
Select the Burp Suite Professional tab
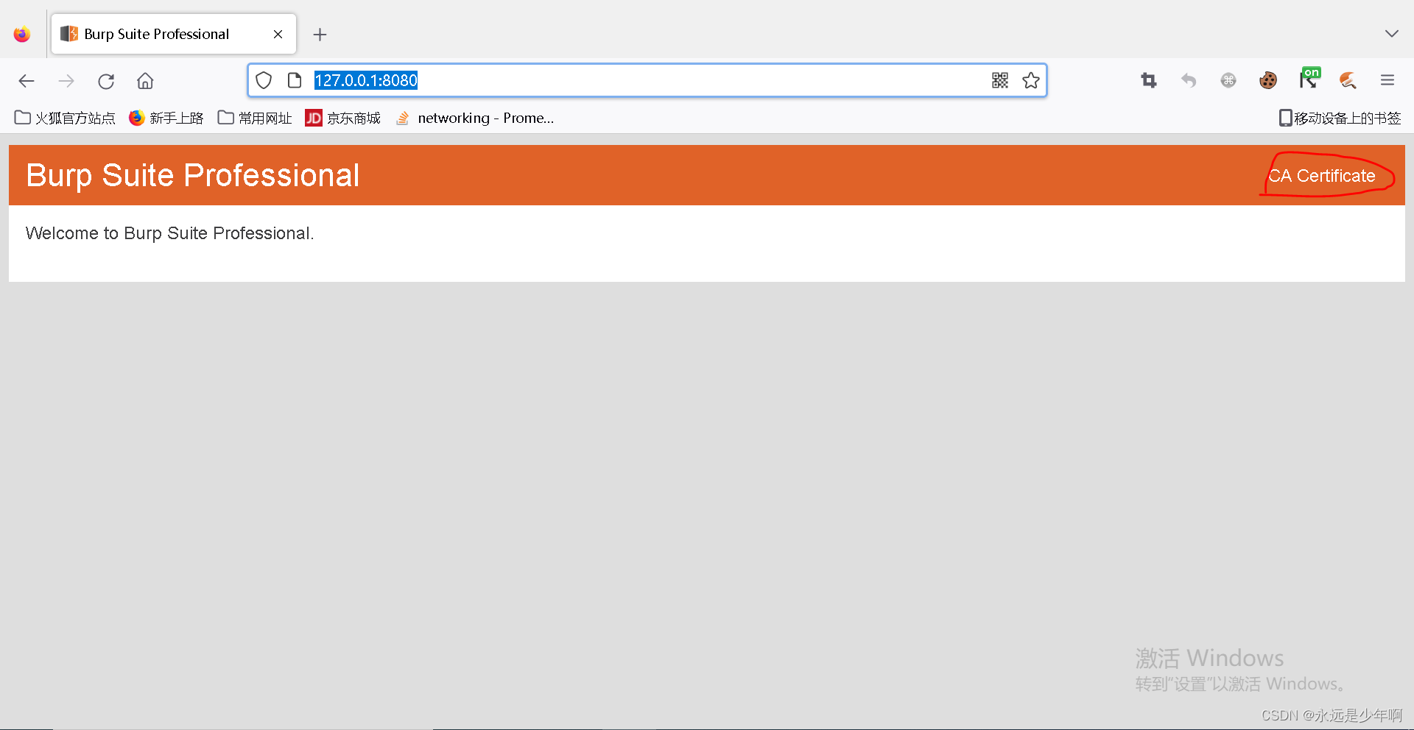click(174, 34)
